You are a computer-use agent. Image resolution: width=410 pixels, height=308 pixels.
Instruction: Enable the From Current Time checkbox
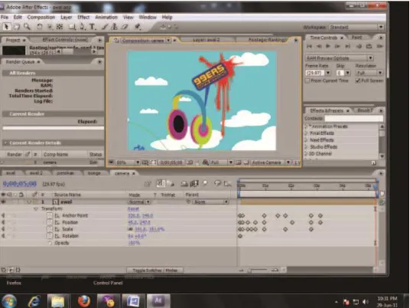pos(307,80)
